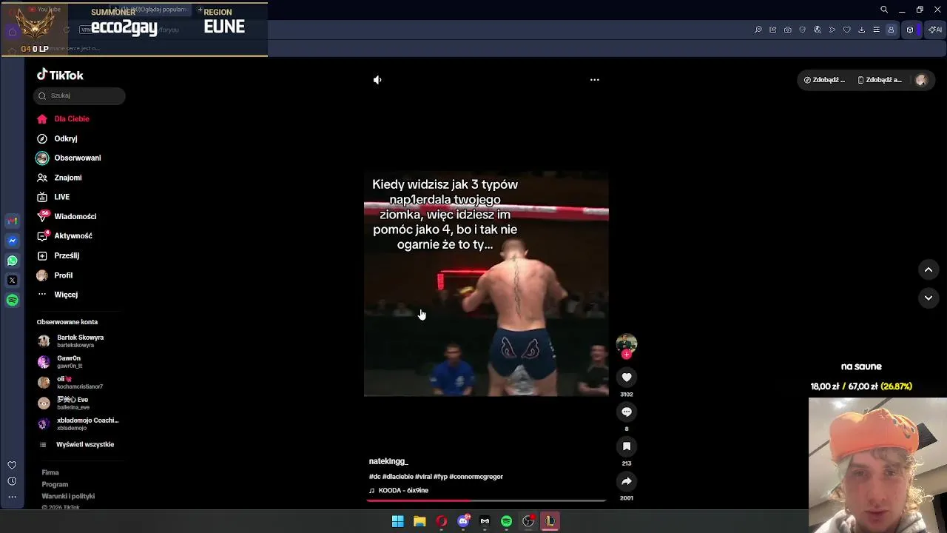Image resolution: width=947 pixels, height=533 pixels.
Task: Open the video three-dots options menu
Action: tap(595, 79)
